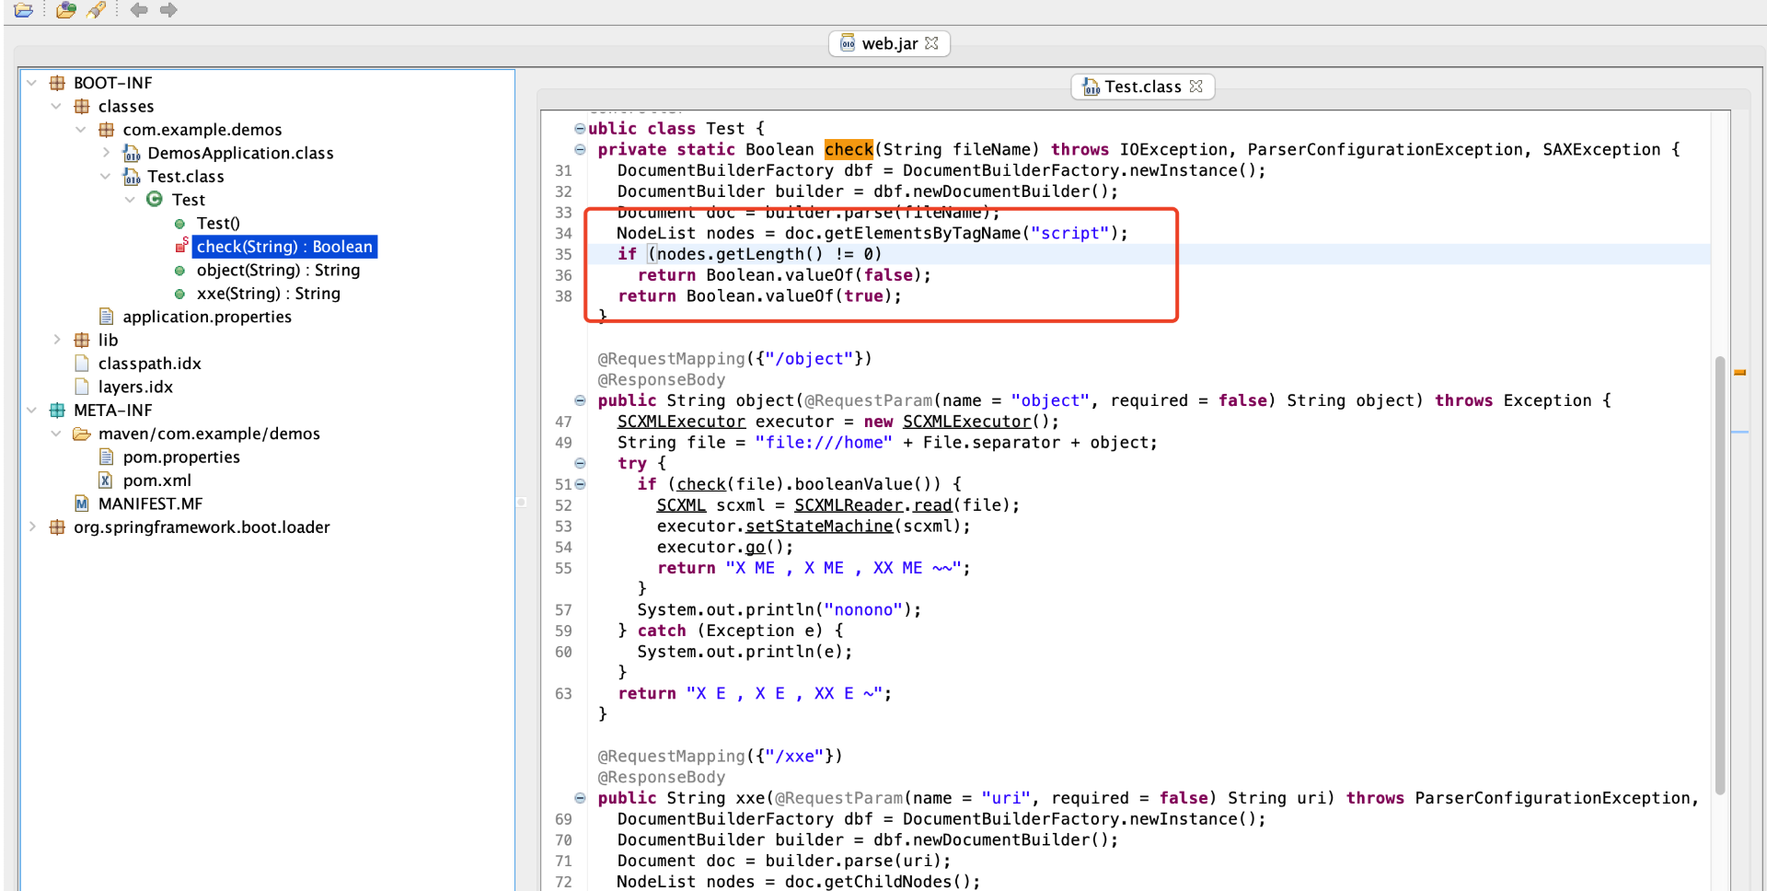This screenshot has height=891, width=1767.
Task: Click the MANIFEST.MF file icon
Action: 82,503
